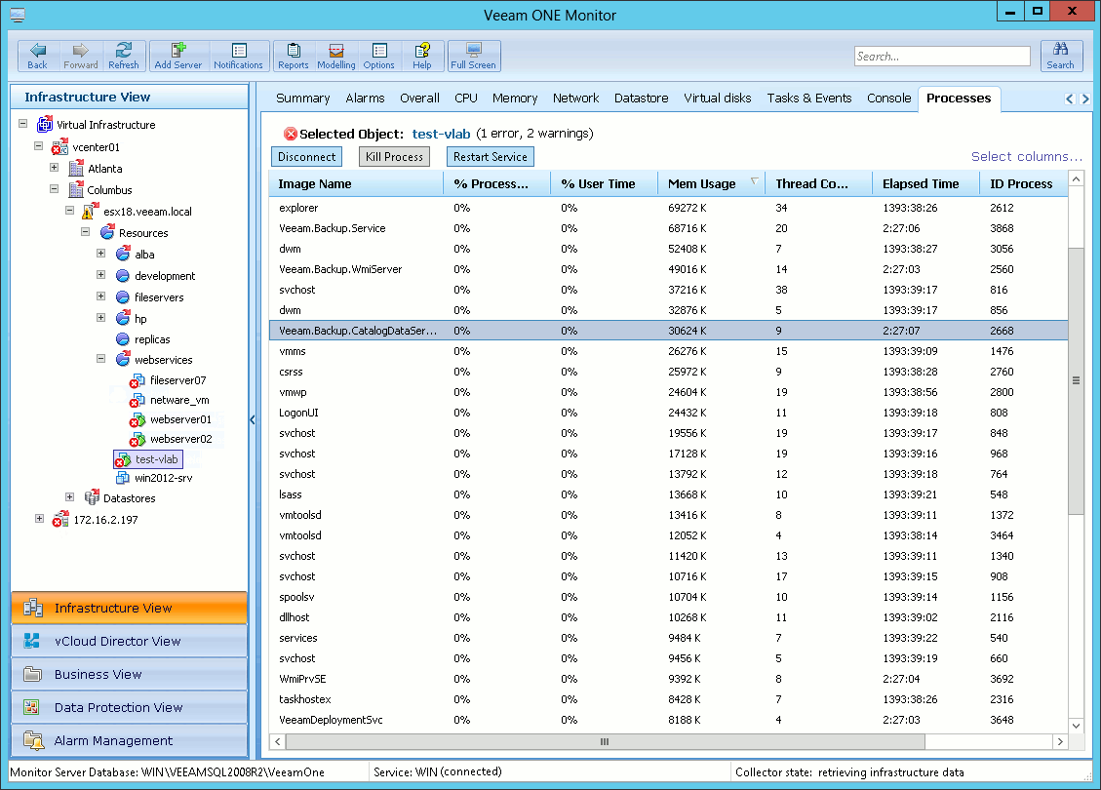1101x790 pixels.
Task: Sort by the Image Name column header
Action: (x=357, y=184)
